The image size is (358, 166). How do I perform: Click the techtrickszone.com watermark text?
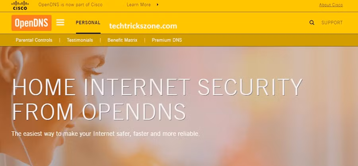(143, 26)
